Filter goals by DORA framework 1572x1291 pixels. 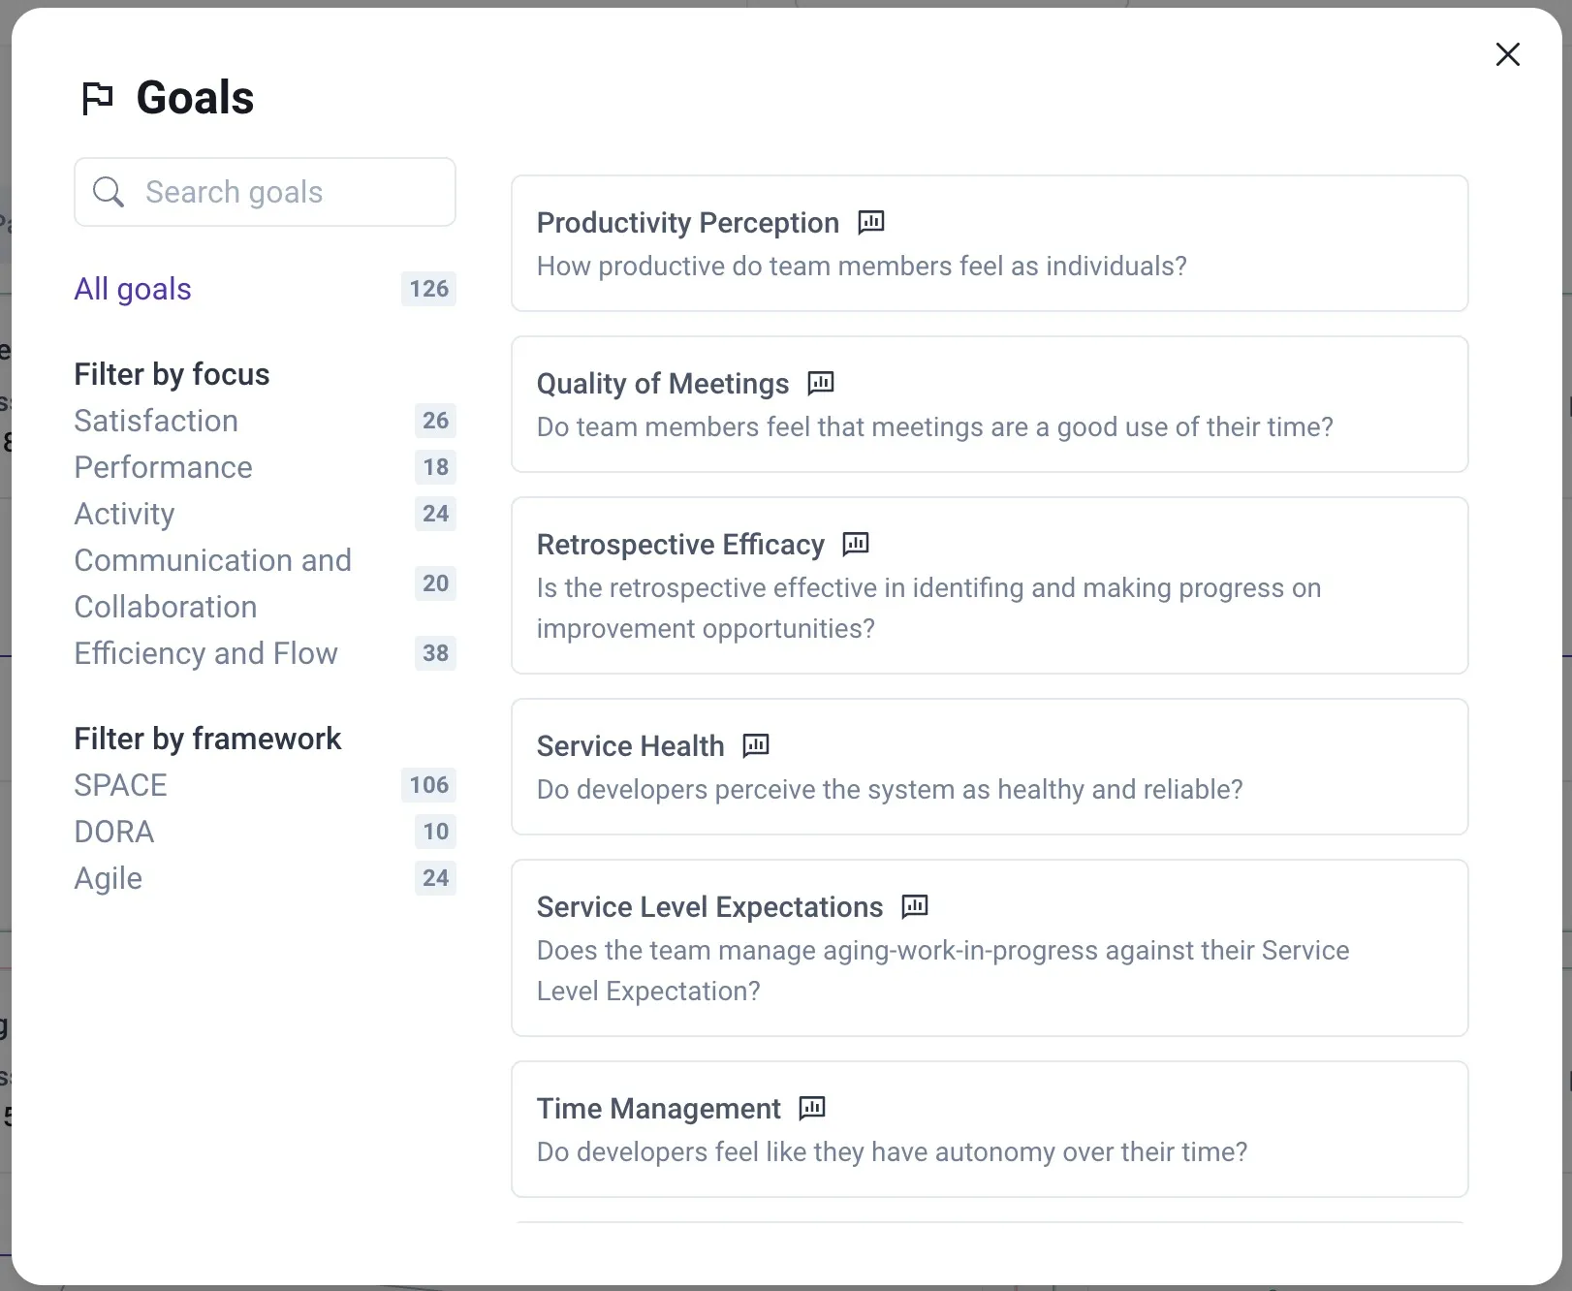tap(114, 832)
